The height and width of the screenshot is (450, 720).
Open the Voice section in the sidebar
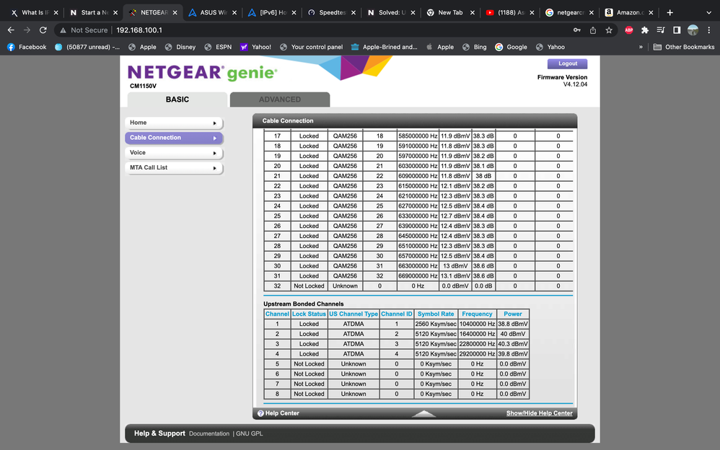[x=176, y=153]
